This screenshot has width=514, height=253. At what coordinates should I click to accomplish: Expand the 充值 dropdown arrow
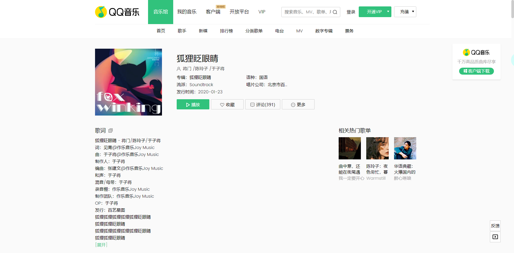click(413, 12)
